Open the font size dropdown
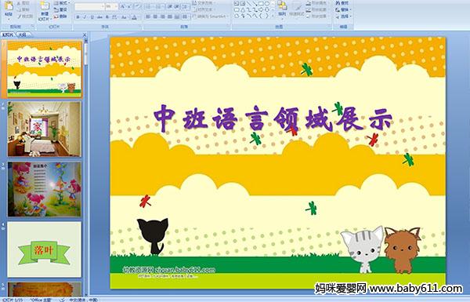 (116, 6)
